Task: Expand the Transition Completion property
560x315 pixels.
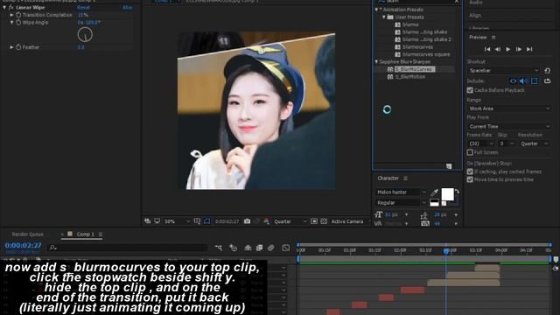Action: coord(11,15)
